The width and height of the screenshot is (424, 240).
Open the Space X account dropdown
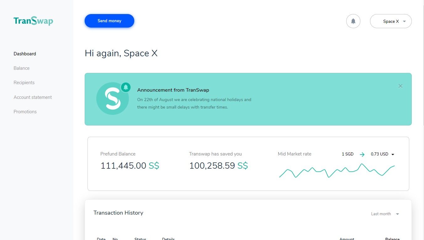pos(391,21)
